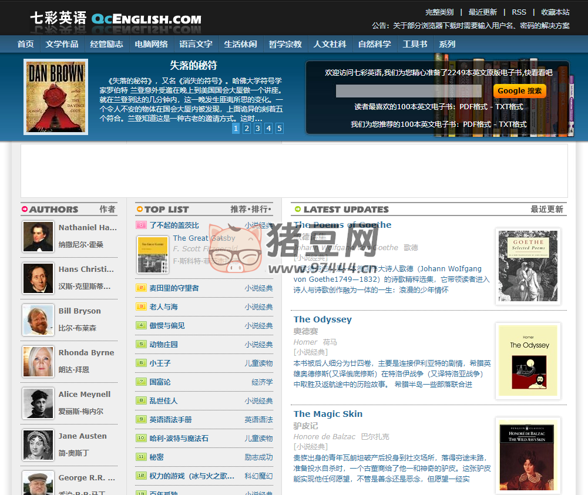Screen dimensions: 588x495
Task: Open the 文学作品 nav item
Action: (62, 44)
